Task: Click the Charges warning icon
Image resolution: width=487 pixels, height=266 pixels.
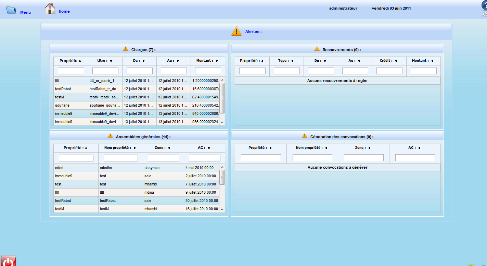Action: click(126, 49)
